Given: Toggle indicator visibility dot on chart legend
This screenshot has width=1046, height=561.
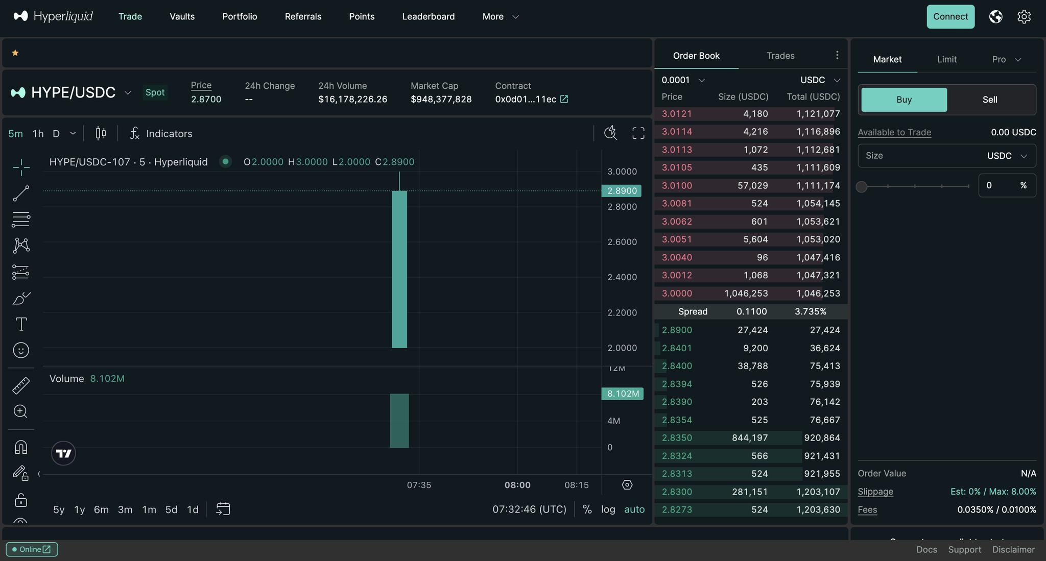Looking at the screenshot, I should (x=225, y=161).
